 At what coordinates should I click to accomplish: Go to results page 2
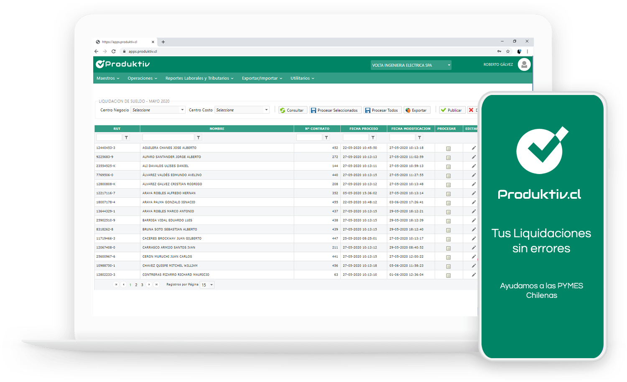136,285
